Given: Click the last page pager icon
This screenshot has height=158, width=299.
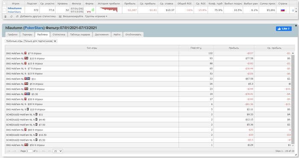Looking at the screenshot, I should [50, 151].
